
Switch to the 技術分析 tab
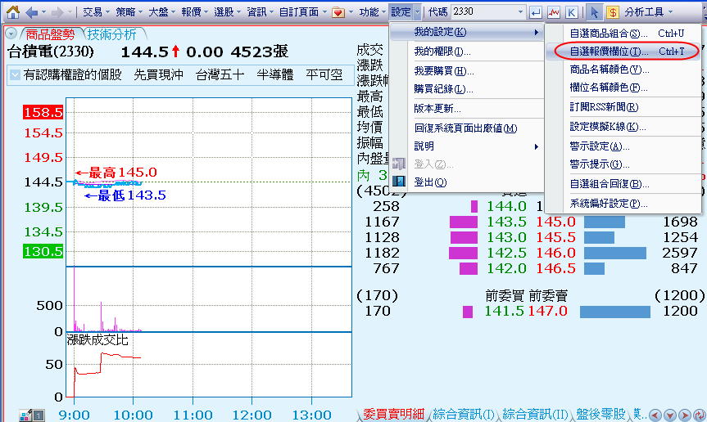point(112,34)
